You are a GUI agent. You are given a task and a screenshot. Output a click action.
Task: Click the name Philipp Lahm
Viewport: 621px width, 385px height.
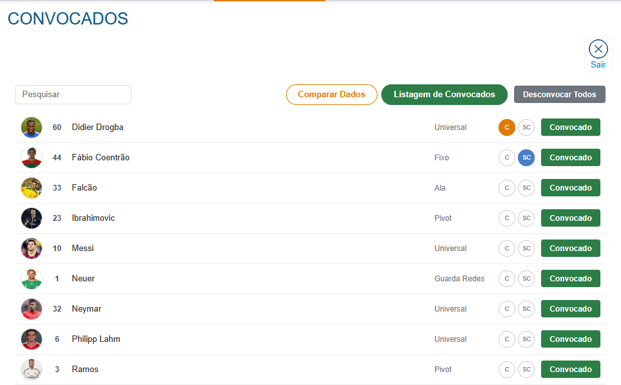pyautogui.click(x=96, y=339)
